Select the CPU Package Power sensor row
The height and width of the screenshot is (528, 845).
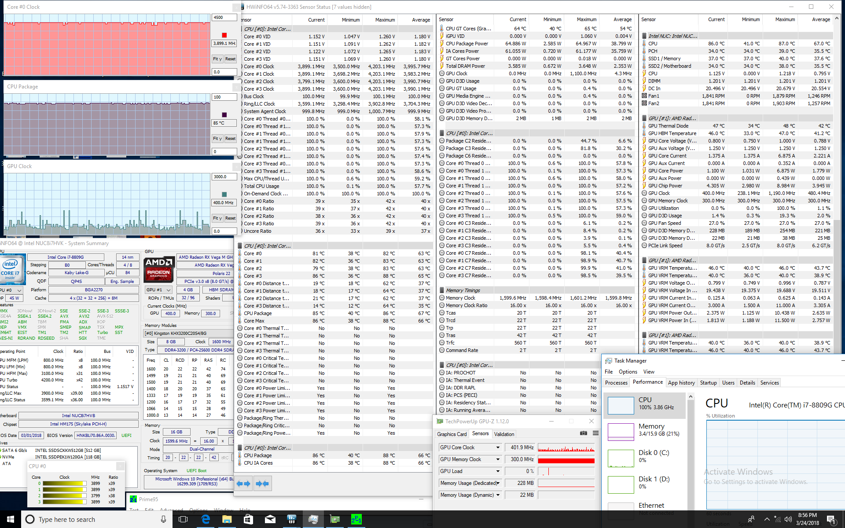536,44
